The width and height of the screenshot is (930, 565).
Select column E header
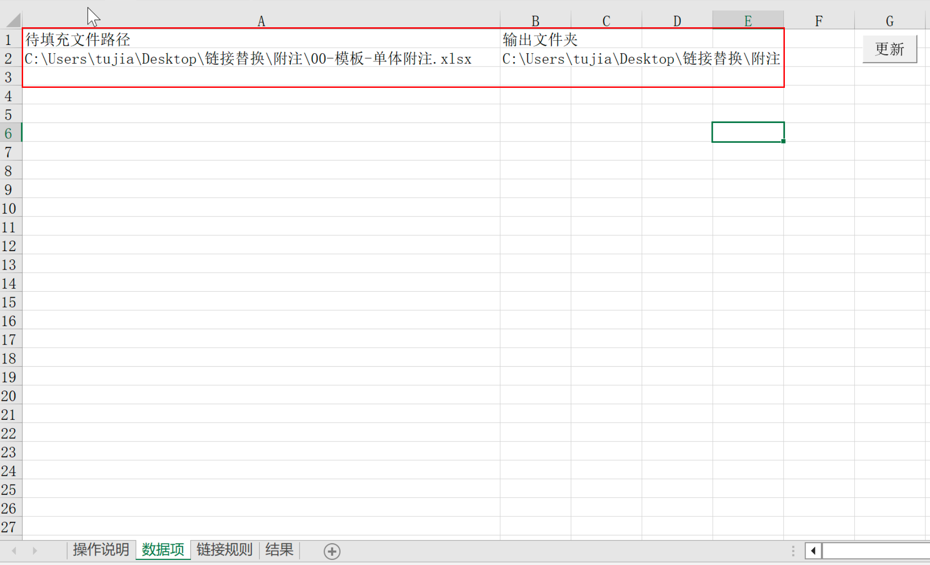click(x=748, y=21)
